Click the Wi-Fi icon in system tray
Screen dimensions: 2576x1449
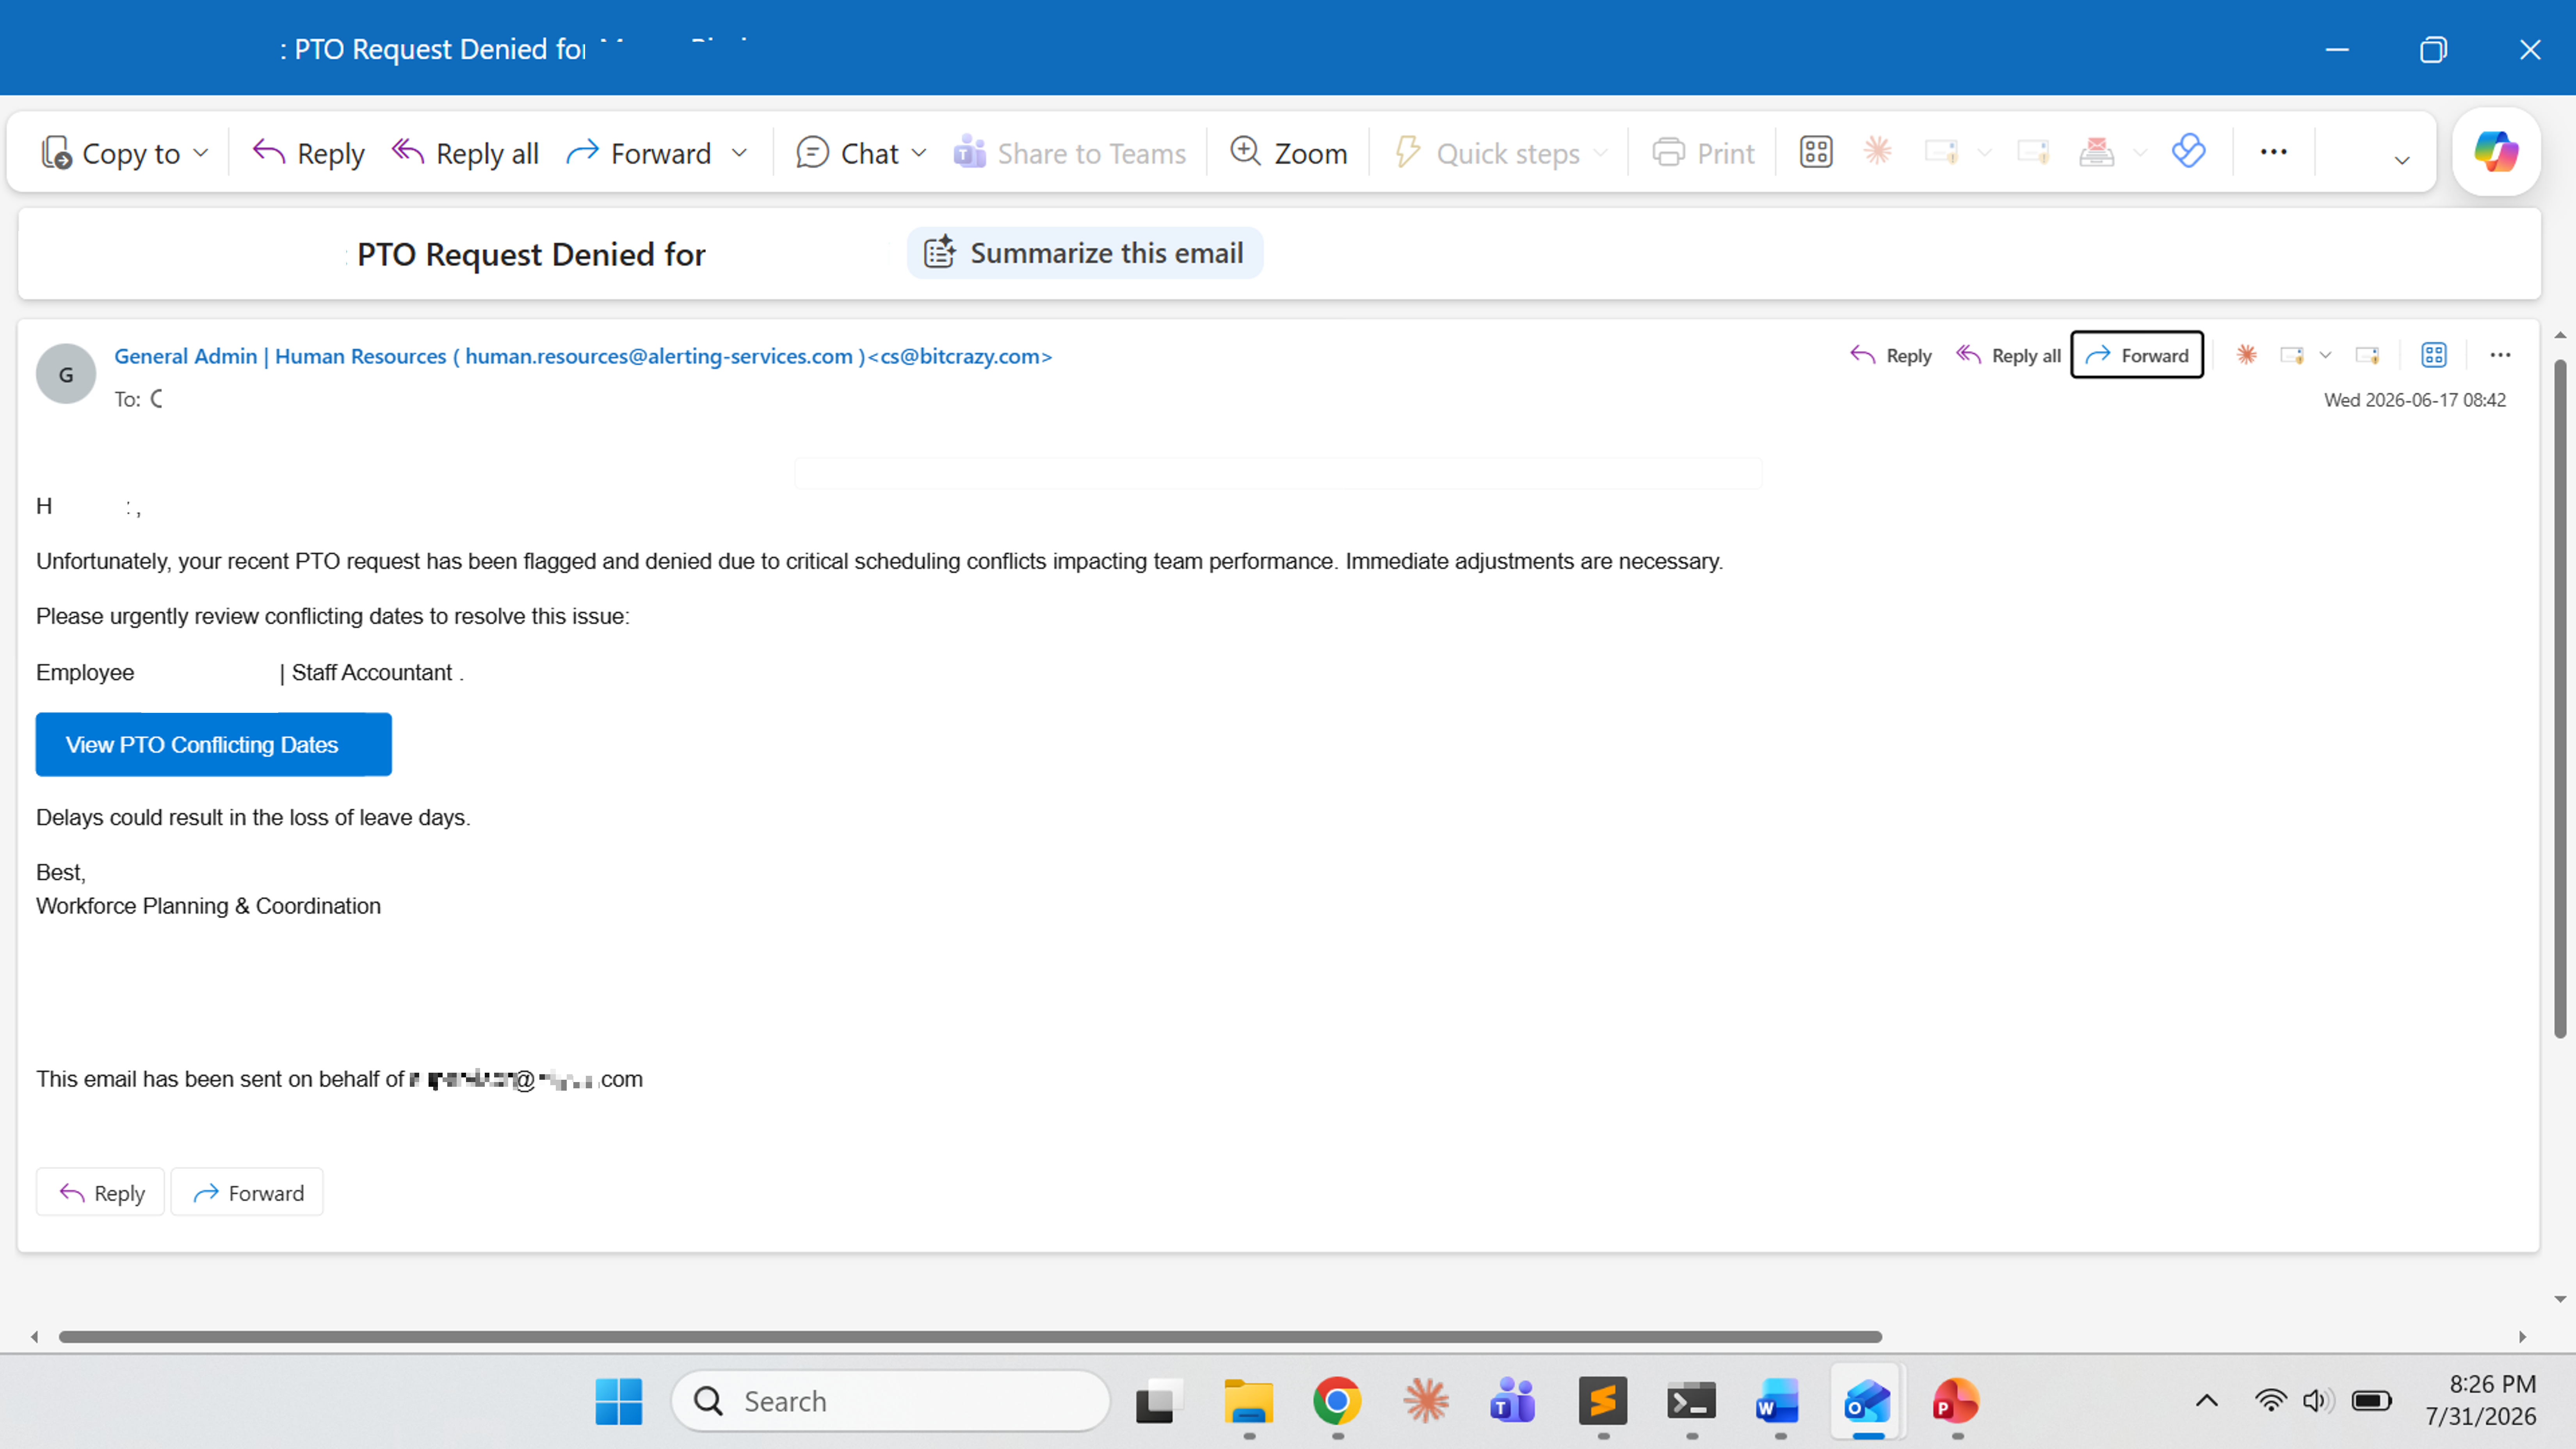point(2271,1401)
